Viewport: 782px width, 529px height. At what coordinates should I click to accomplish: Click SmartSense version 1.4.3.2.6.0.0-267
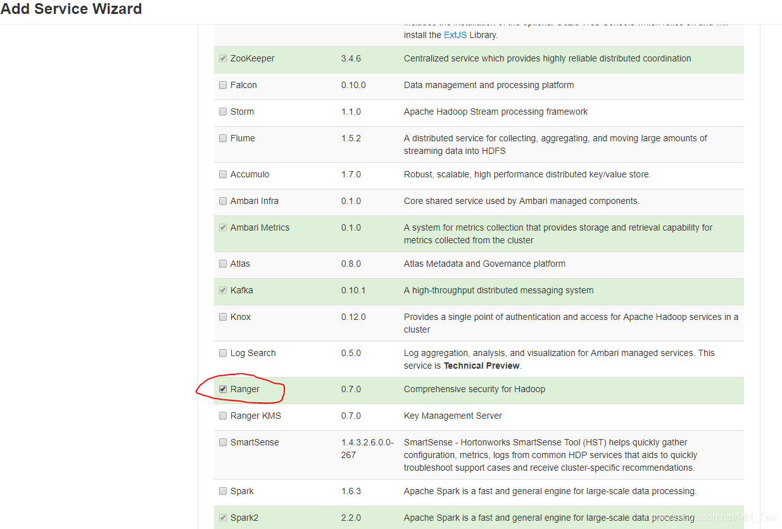[x=367, y=449]
